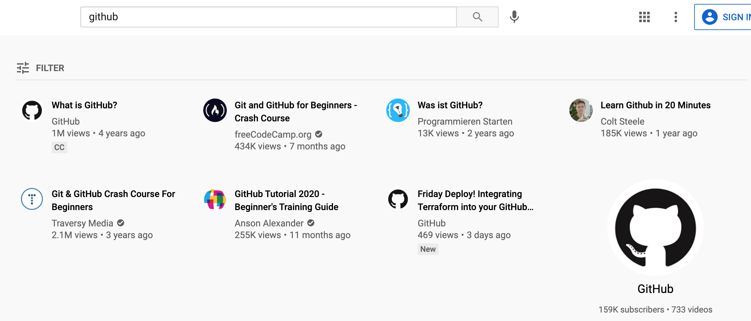This screenshot has height=321, width=751.
Task: Open the three-dot settings menu
Action: 676,17
